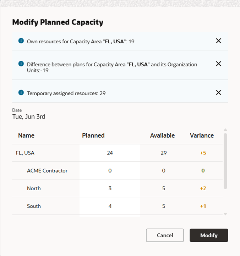Screen dimensions: 240x256
Task: Click info icon beside 'Difference between plans' message
Action: (x=21, y=64)
